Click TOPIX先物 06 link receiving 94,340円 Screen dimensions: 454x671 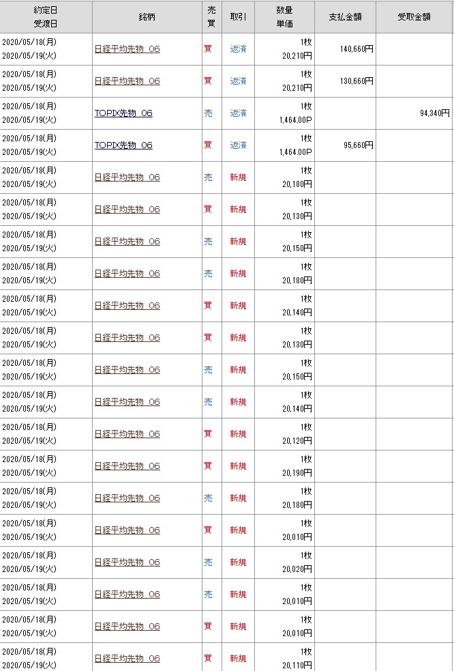[x=123, y=113]
